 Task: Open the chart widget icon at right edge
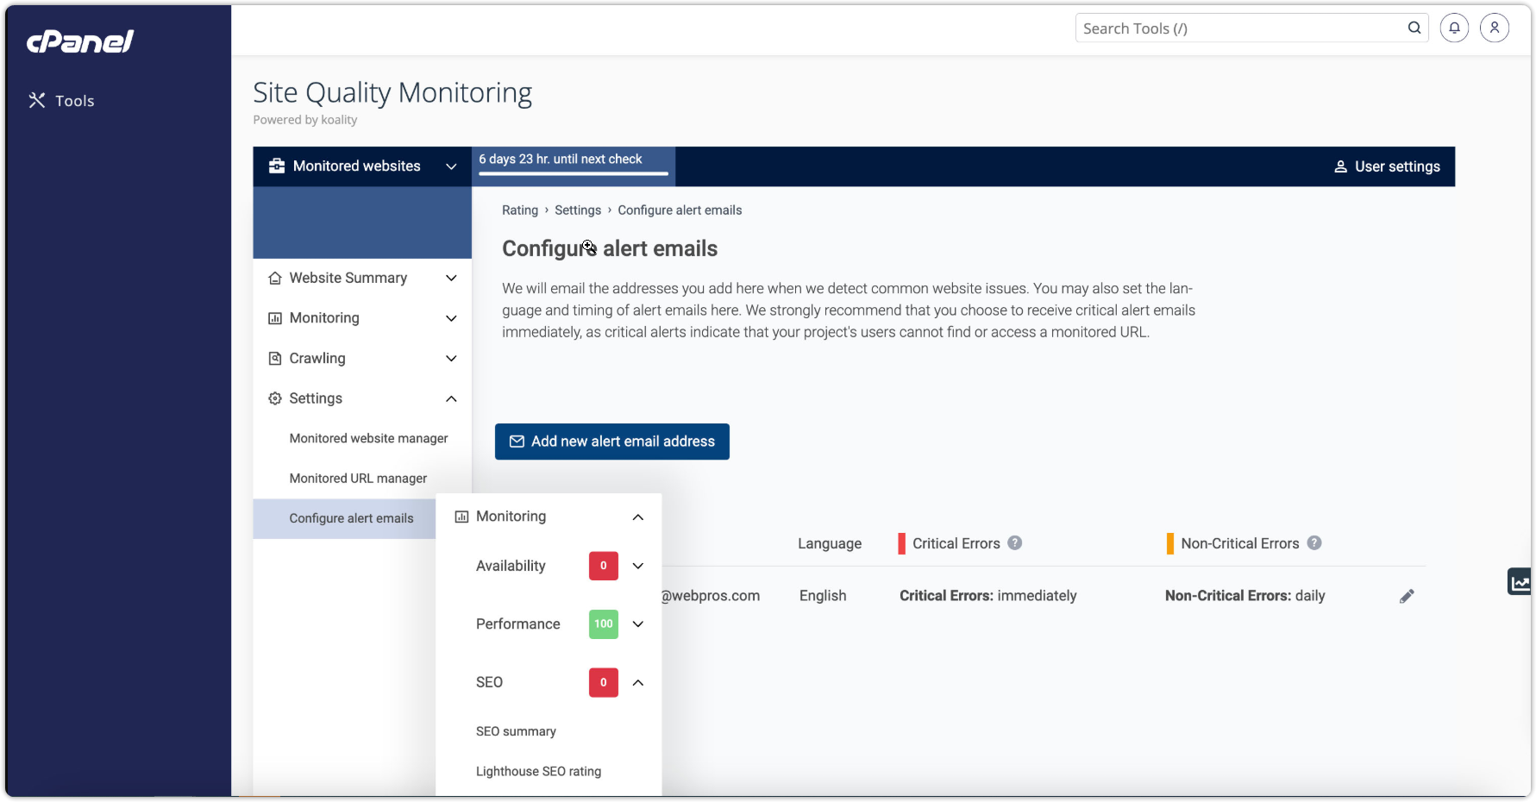coord(1520,582)
